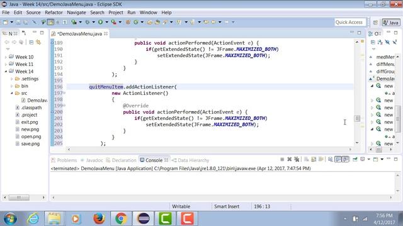Expand Week 10 project in Navigator

pos(6,57)
